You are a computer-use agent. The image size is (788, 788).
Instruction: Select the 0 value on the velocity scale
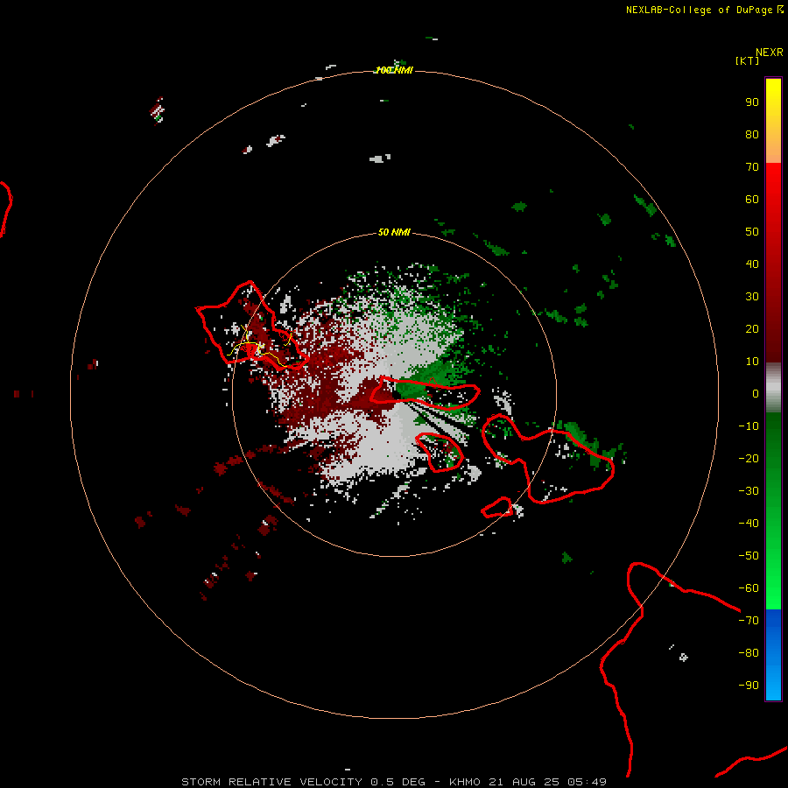click(756, 393)
